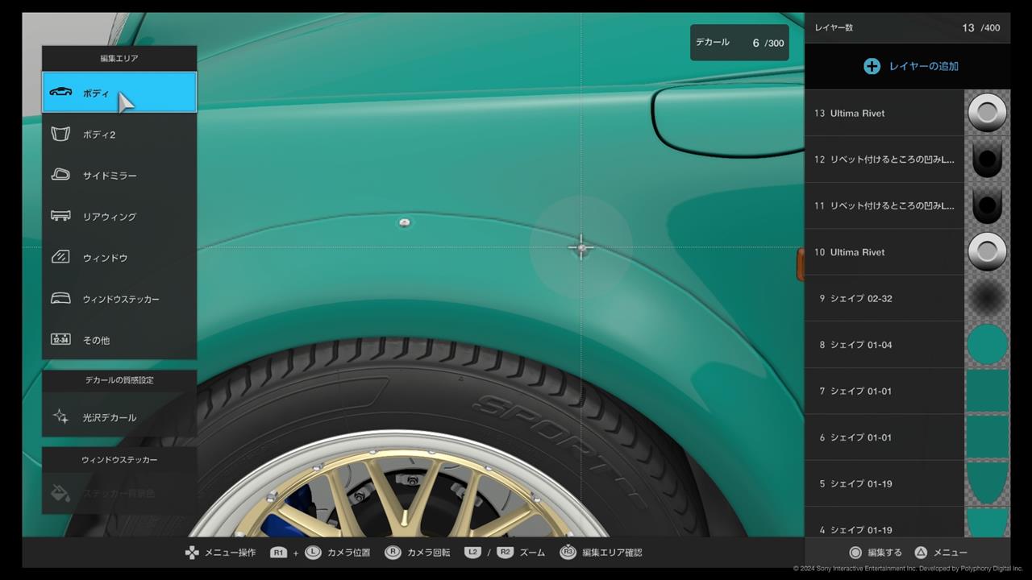Click the placed rivet decal on fender
The width and height of the screenshot is (1032, 580).
(x=405, y=222)
